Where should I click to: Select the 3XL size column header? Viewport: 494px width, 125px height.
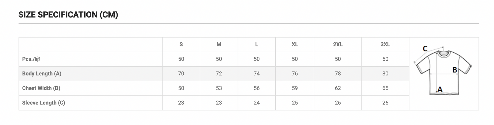(x=385, y=45)
